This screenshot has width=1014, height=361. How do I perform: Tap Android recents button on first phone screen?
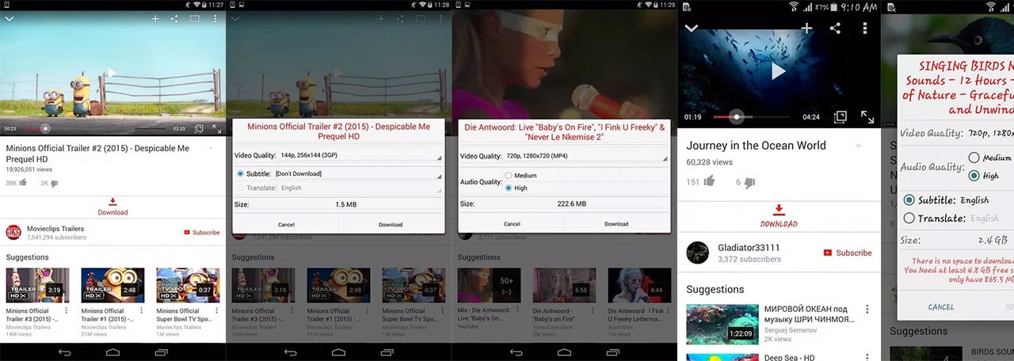point(161,351)
